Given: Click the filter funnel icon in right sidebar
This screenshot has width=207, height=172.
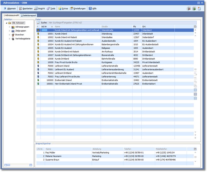Looking at the screenshot, I should (195, 82).
